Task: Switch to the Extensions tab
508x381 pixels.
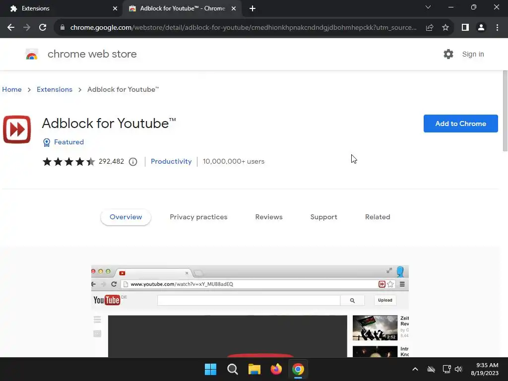Action: 61,8
